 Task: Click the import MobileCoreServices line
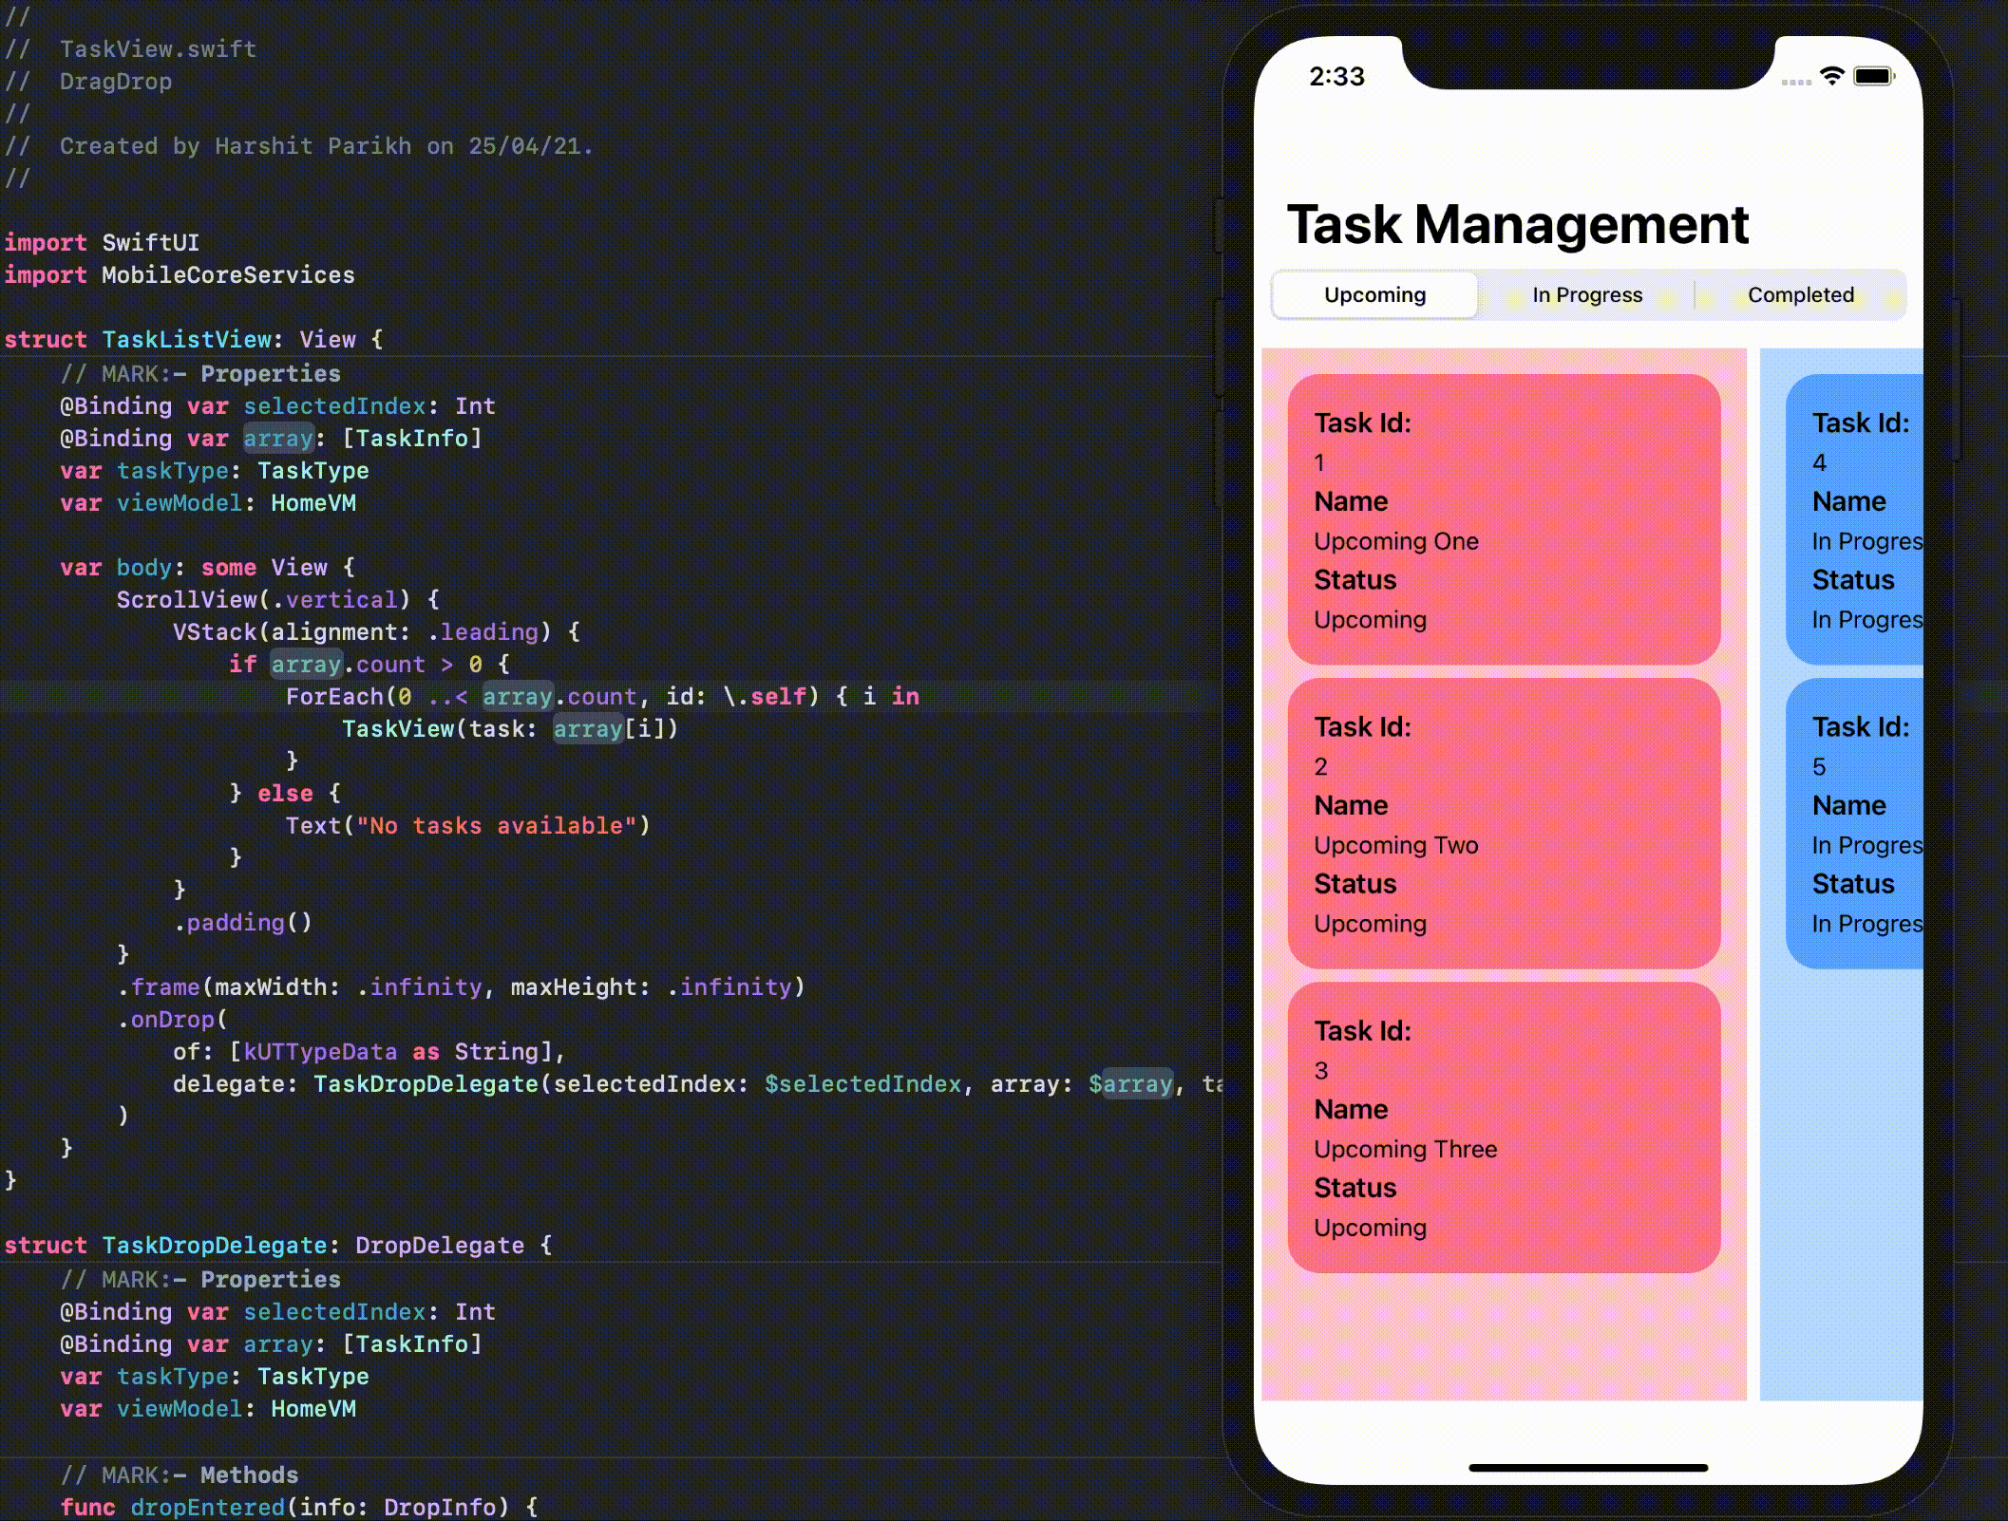point(180,275)
